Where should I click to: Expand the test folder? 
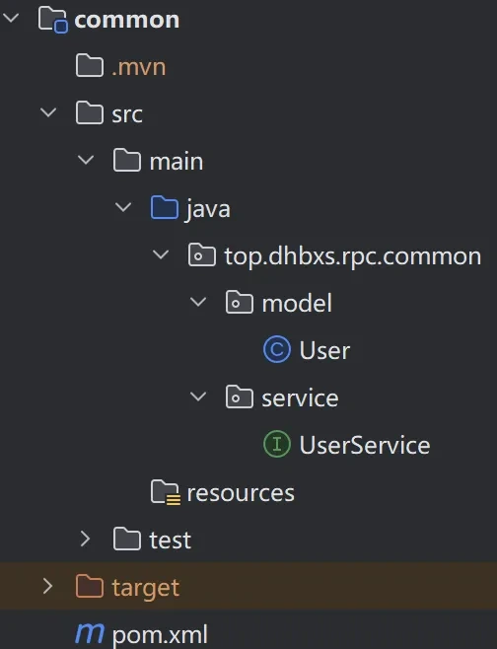coord(85,539)
